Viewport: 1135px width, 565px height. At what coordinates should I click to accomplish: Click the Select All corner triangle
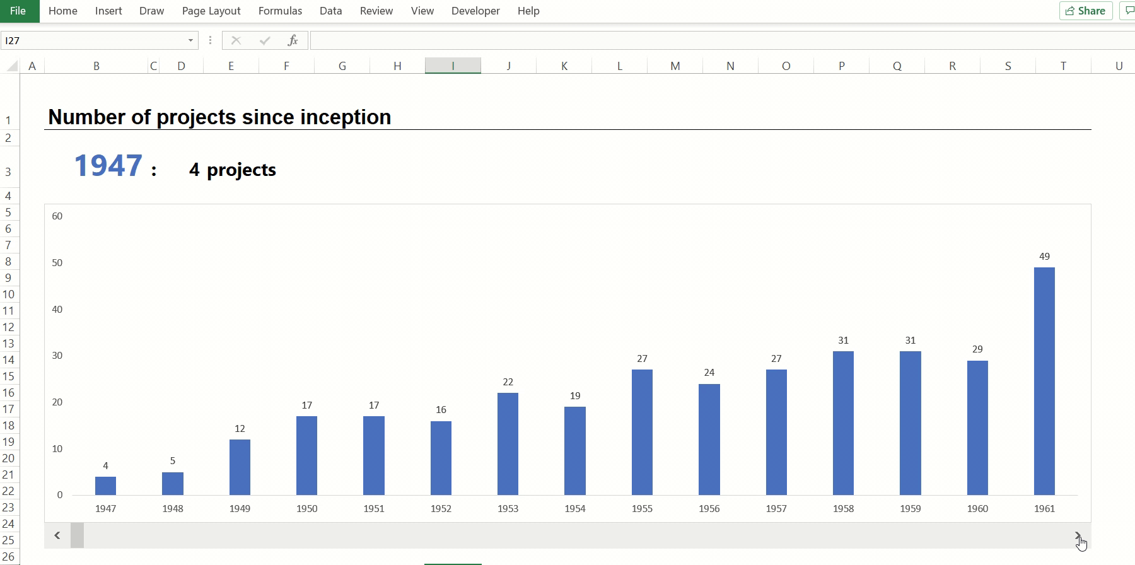tap(12, 66)
